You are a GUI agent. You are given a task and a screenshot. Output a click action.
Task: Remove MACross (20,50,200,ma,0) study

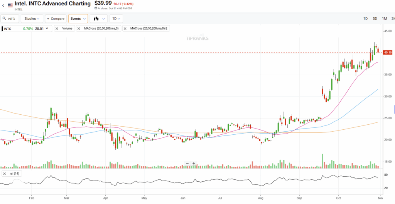[x=79, y=28]
